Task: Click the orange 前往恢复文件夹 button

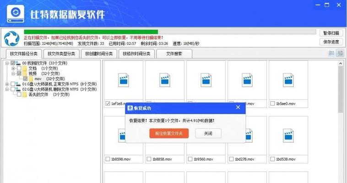Action: pos(169,134)
